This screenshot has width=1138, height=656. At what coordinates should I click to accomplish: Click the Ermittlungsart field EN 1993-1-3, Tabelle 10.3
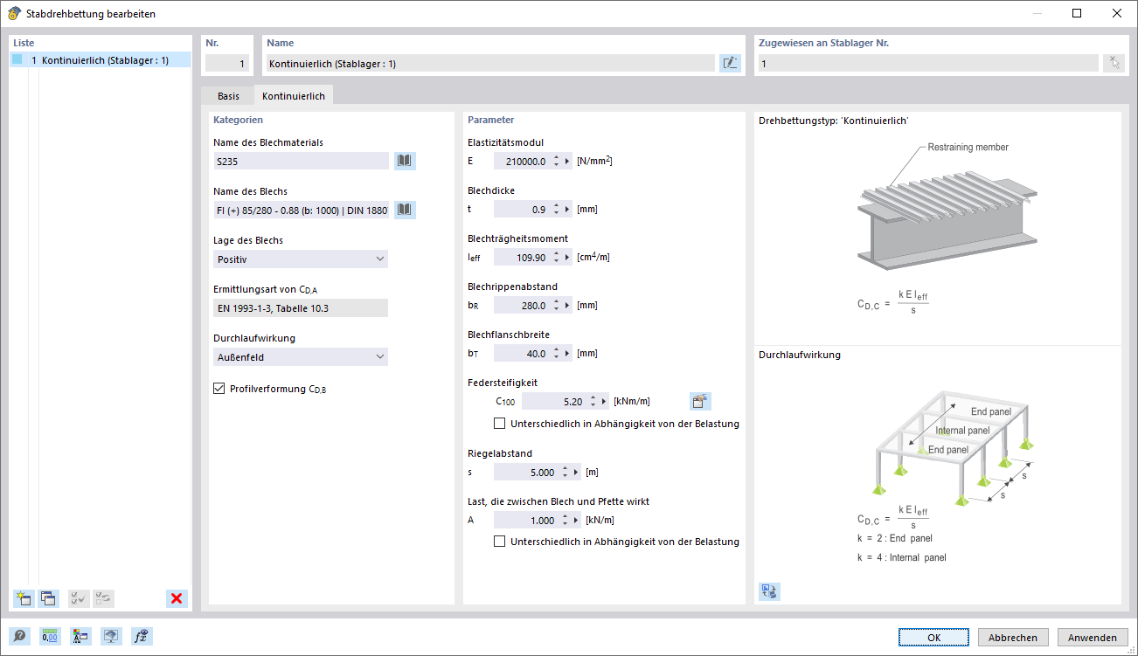(x=301, y=307)
